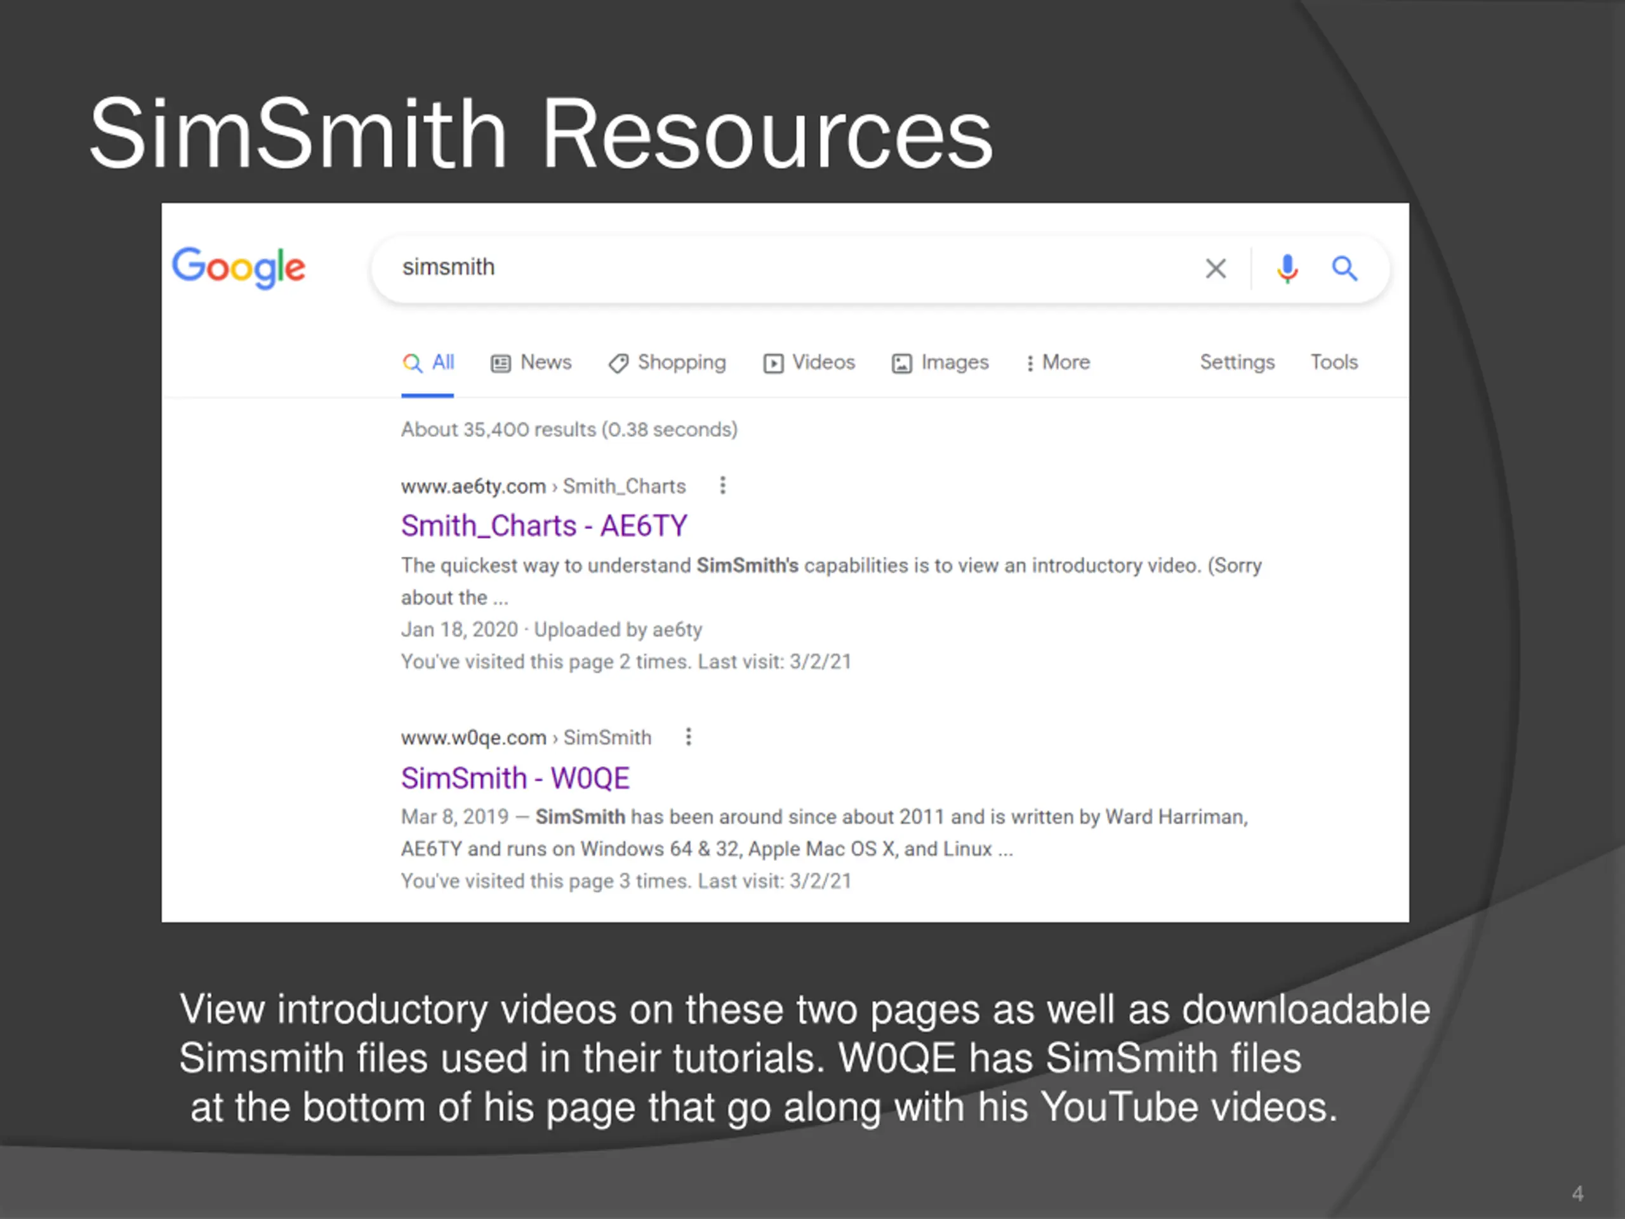1625x1219 pixels.
Task: Click the slide number 4
Action: [x=1577, y=1193]
